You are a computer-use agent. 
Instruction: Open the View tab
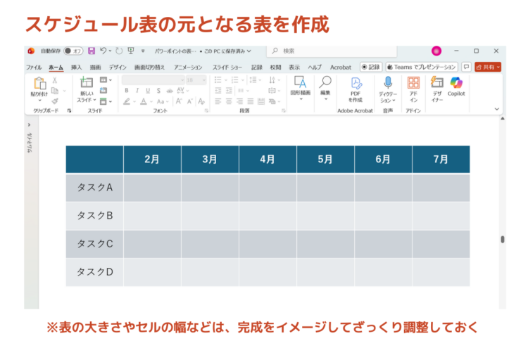(294, 67)
